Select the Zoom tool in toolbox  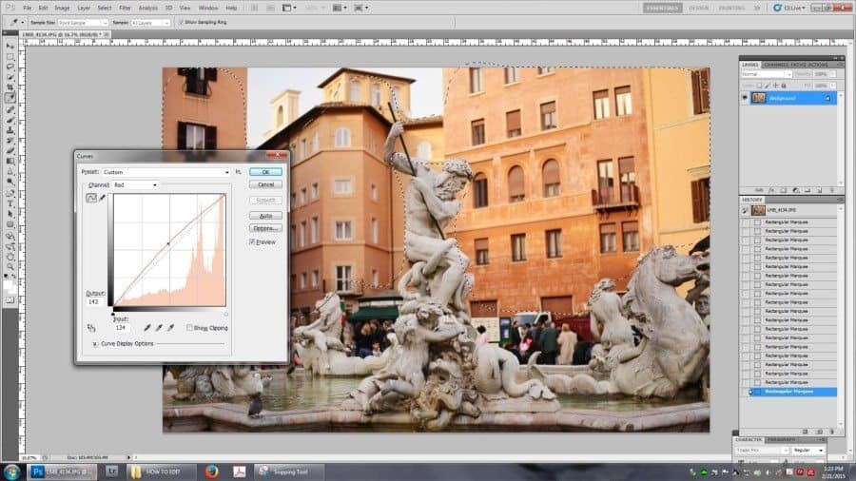pyautogui.click(x=10, y=267)
